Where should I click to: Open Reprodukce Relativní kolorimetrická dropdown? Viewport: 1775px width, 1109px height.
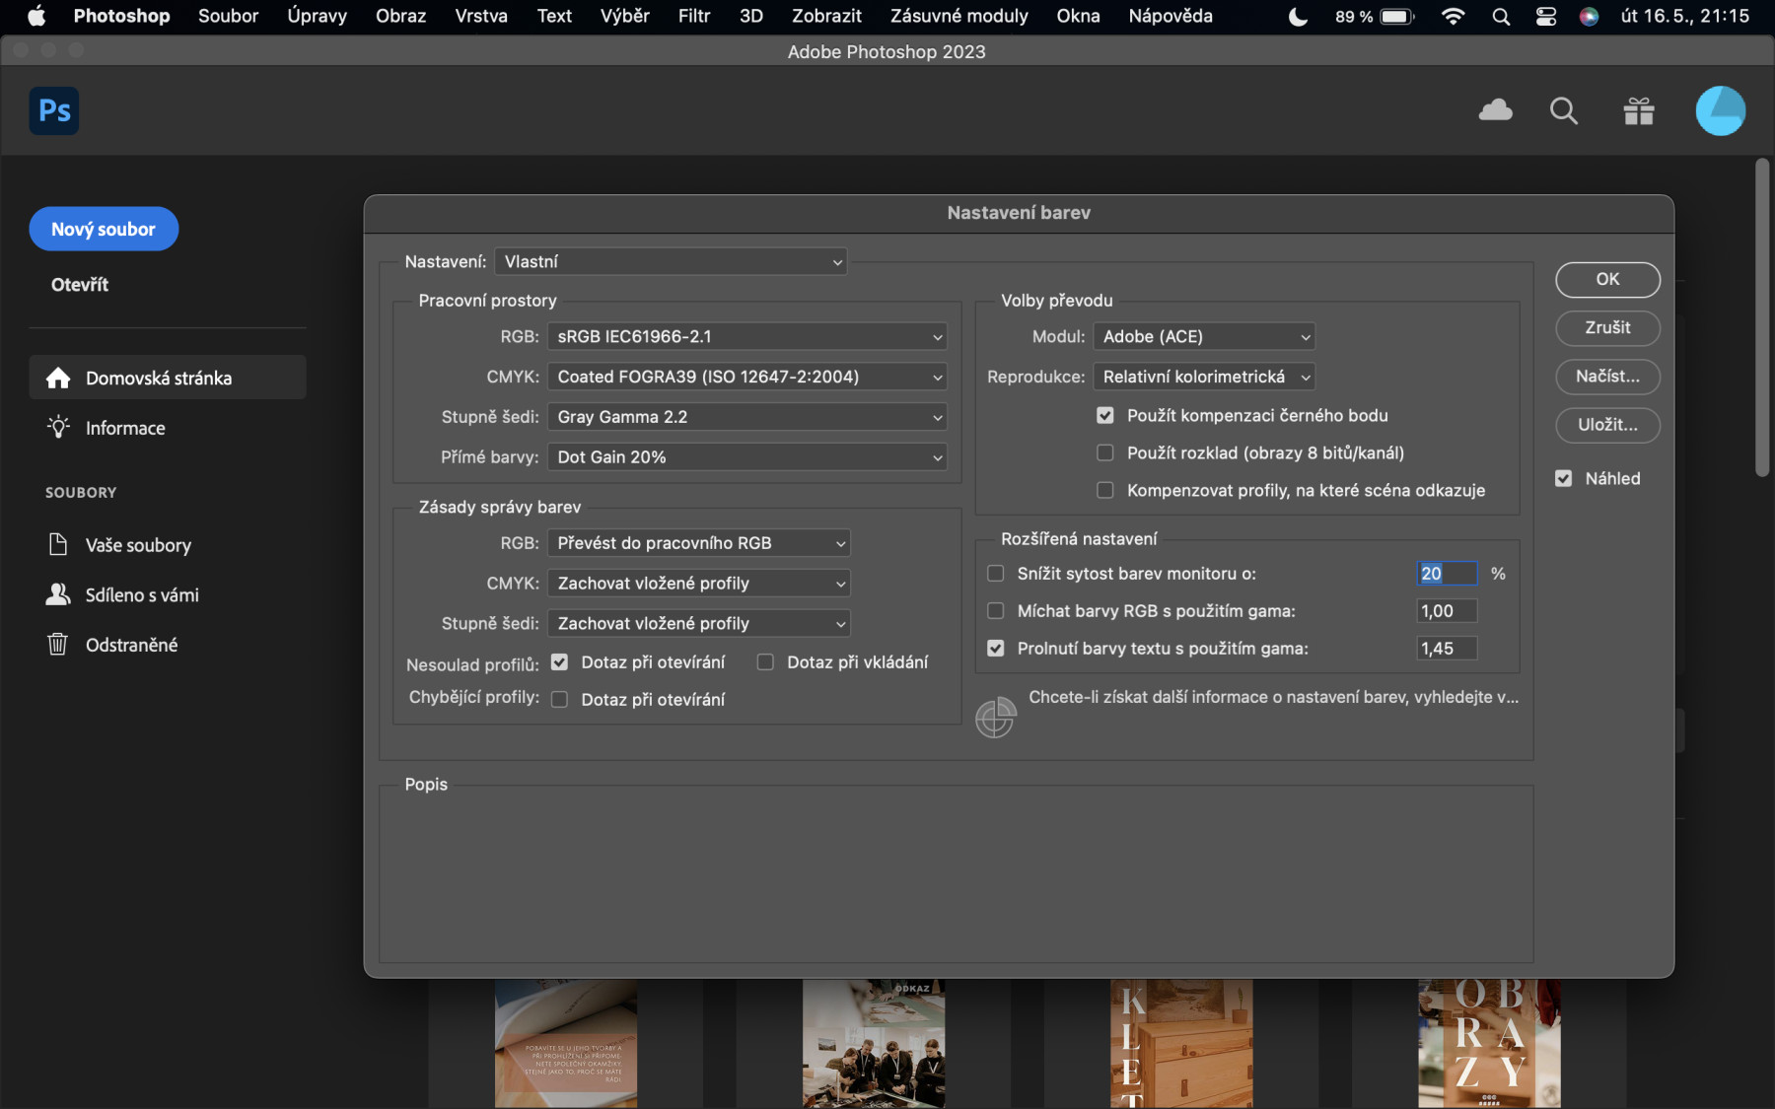point(1204,377)
